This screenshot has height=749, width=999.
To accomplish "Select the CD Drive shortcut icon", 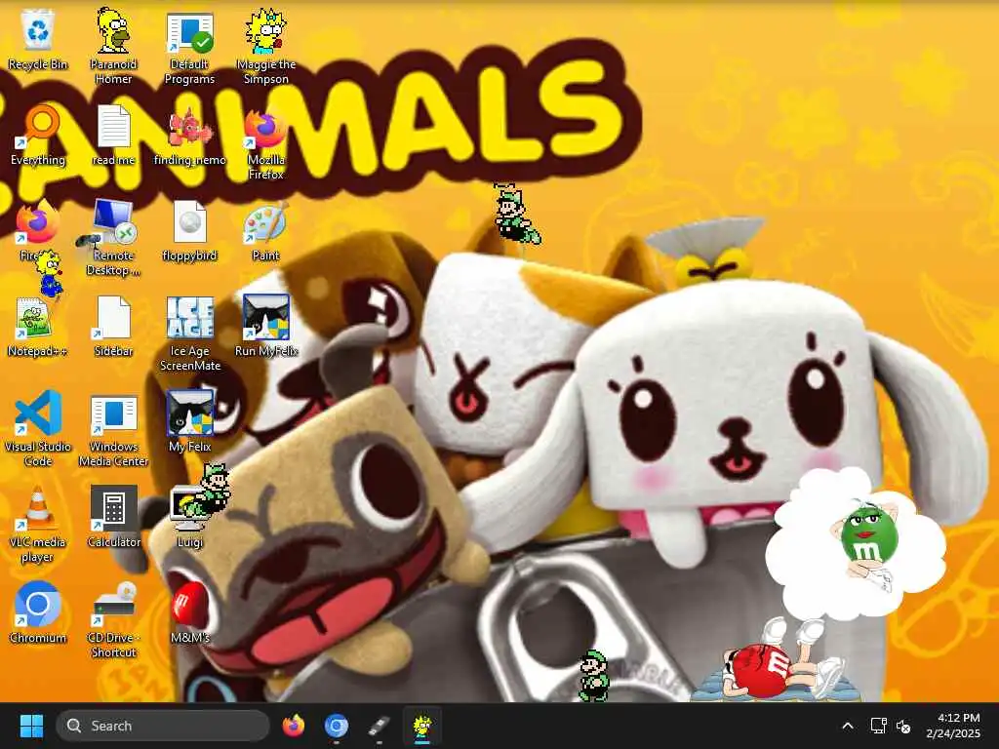I will coord(113,620).
